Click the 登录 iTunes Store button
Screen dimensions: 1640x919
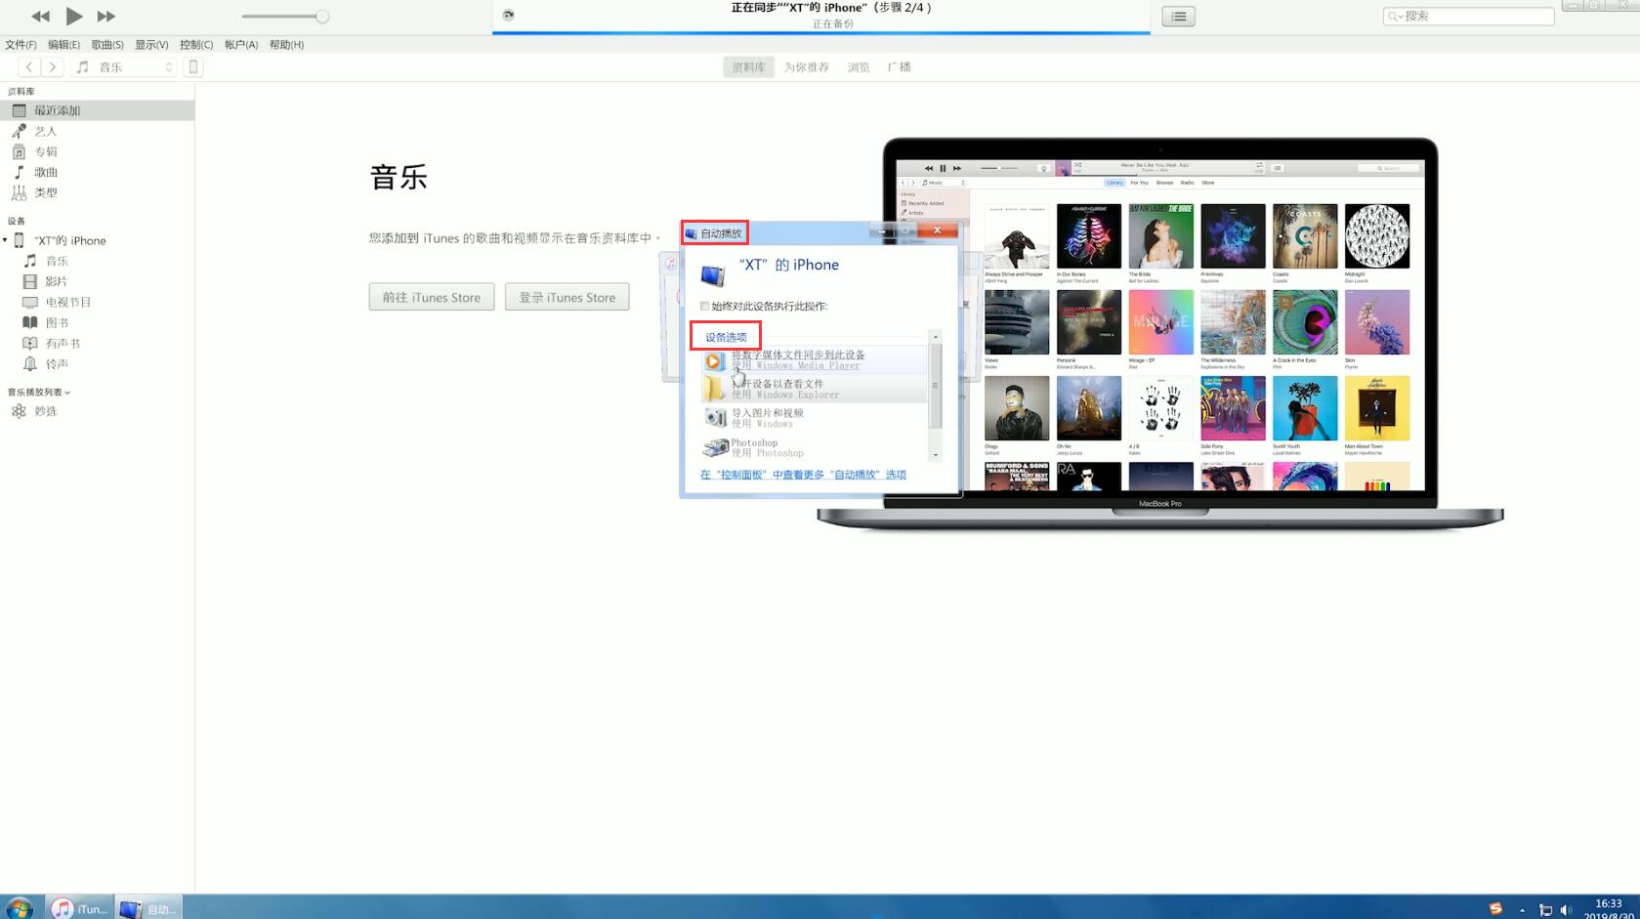[x=567, y=297]
